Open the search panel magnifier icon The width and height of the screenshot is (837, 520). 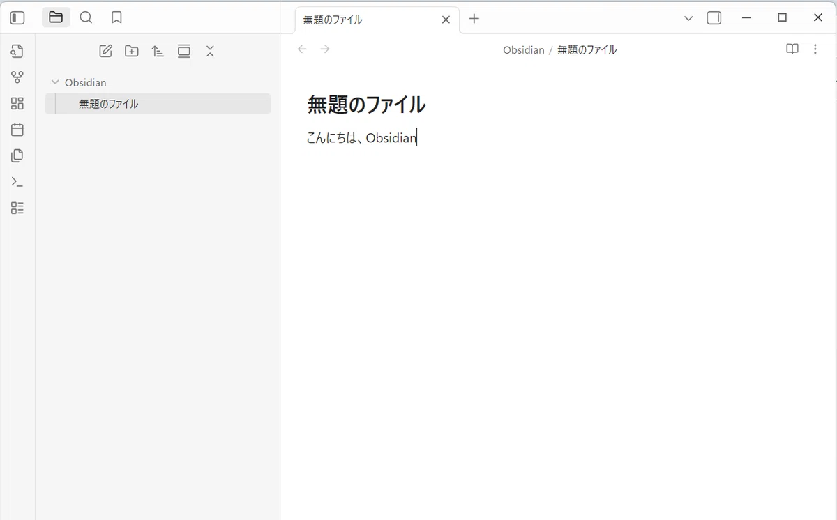[x=86, y=17]
